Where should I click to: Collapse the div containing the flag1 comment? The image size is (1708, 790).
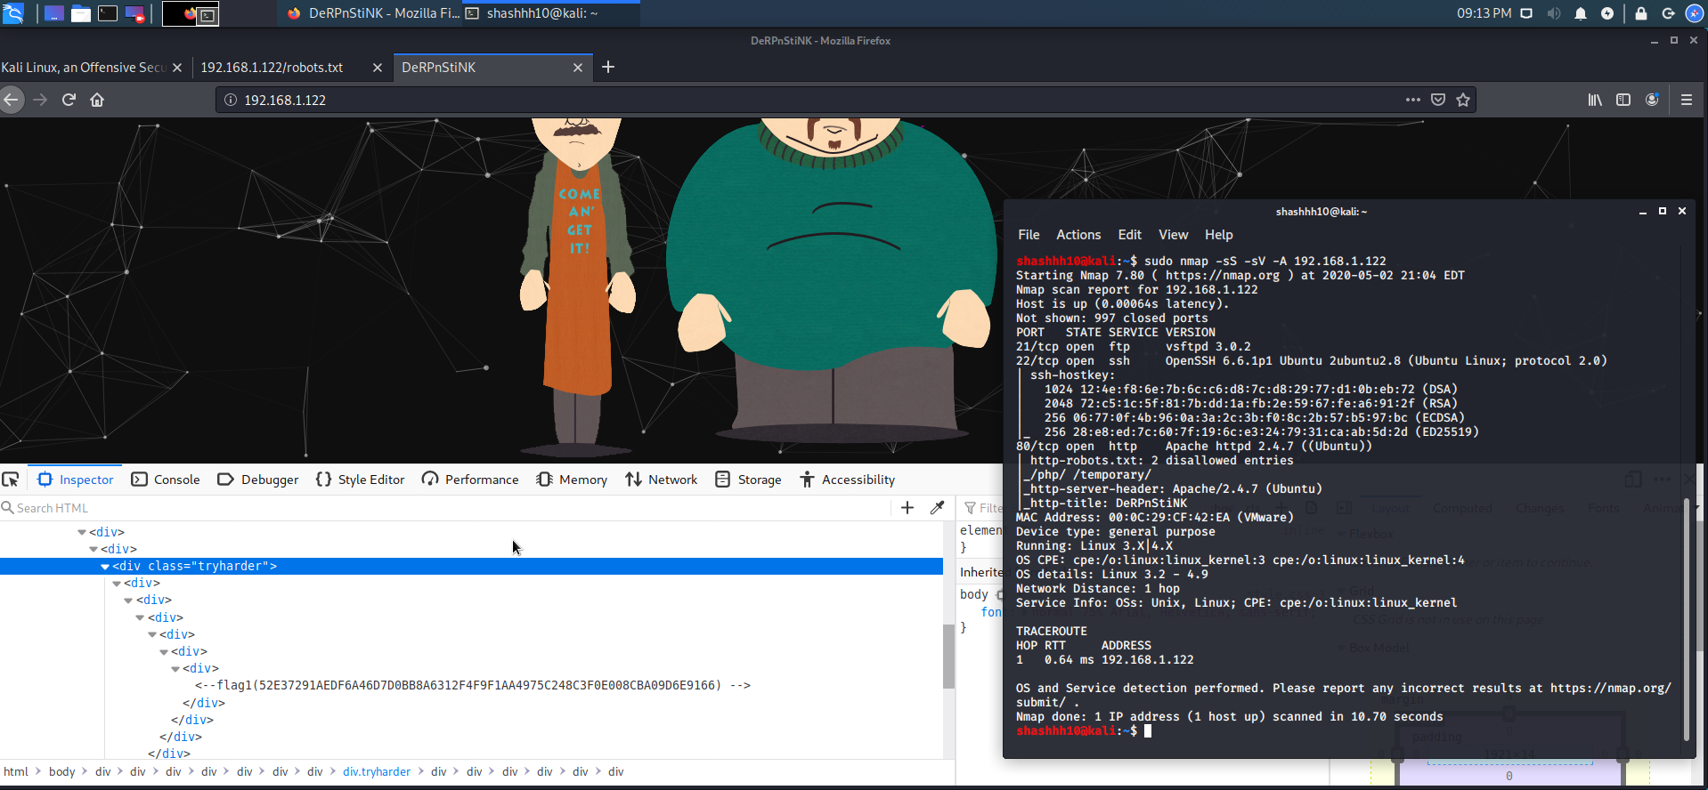(175, 668)
